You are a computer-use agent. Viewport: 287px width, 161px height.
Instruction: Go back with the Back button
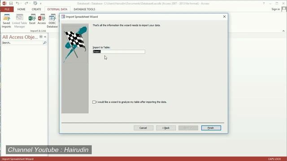[166, 128]
